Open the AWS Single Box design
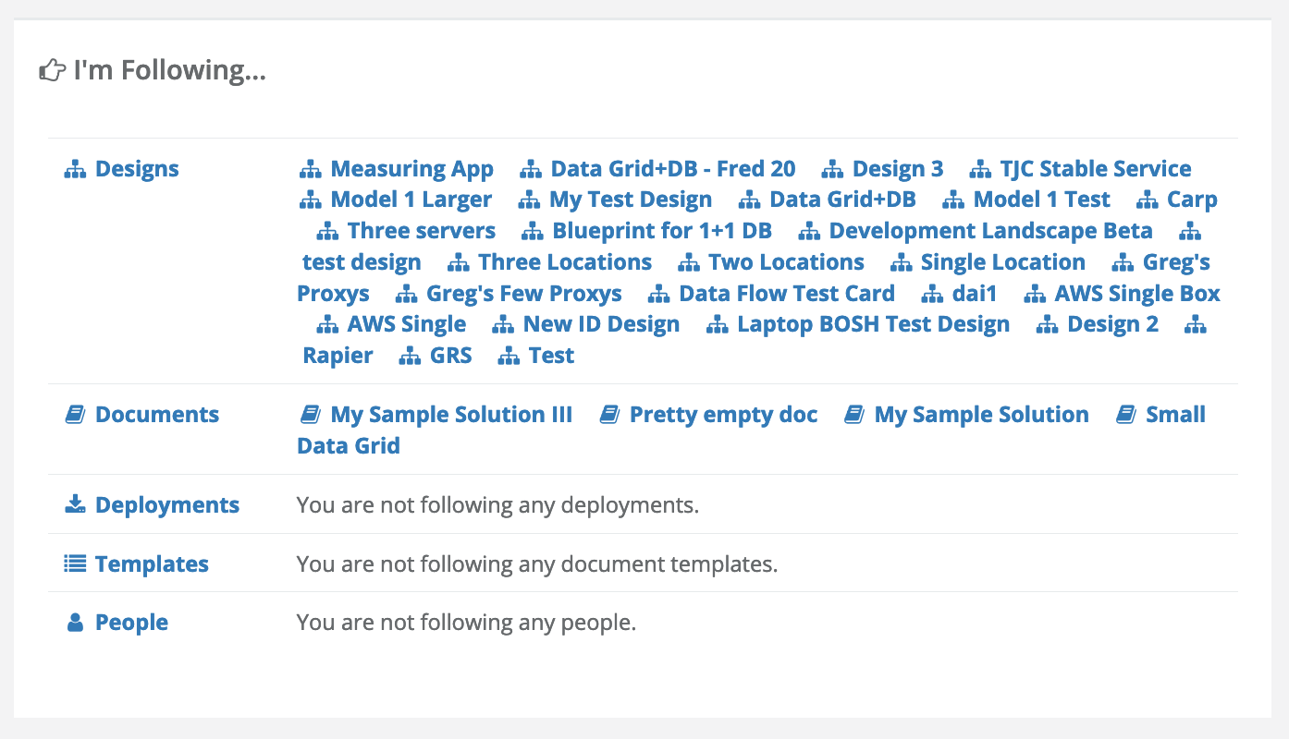Screen dimensions: 1289x739 tap(1136, 294)
